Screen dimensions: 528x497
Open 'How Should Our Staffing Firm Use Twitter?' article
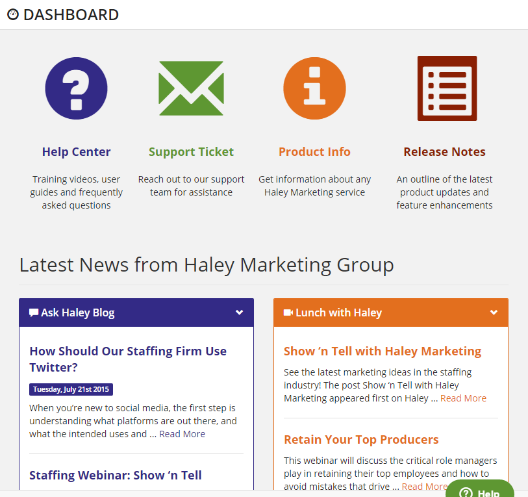[x=128, y=359]
